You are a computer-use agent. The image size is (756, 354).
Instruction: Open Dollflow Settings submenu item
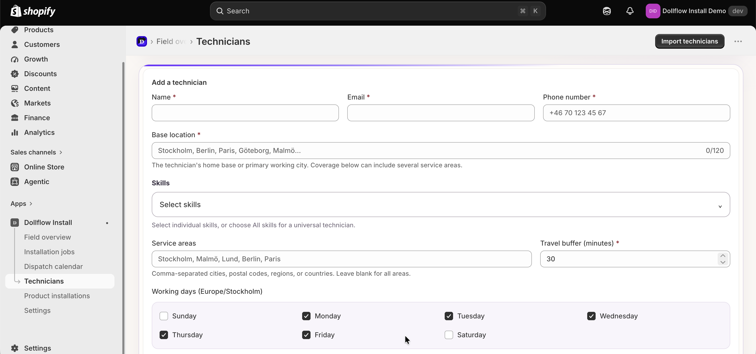[x=37, y=310]
